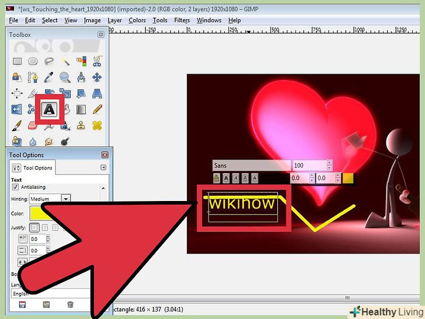Activate the Scissors Select tool
This screenshot has width=425, height=319.
97,61
